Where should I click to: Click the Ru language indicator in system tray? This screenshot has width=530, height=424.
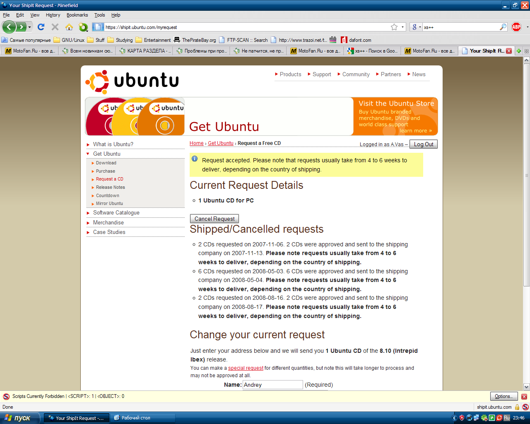click(506, 418)
